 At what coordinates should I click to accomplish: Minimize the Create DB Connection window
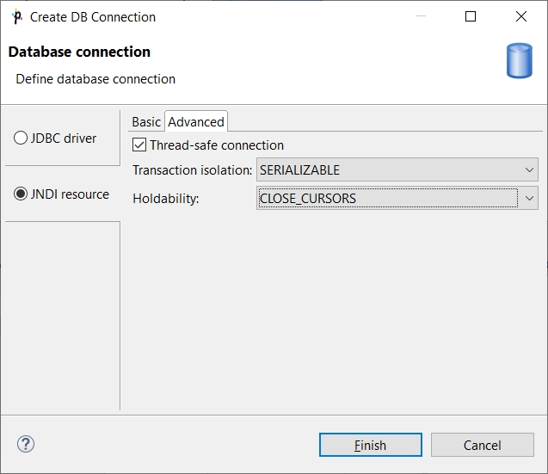(x=421, y=16)
